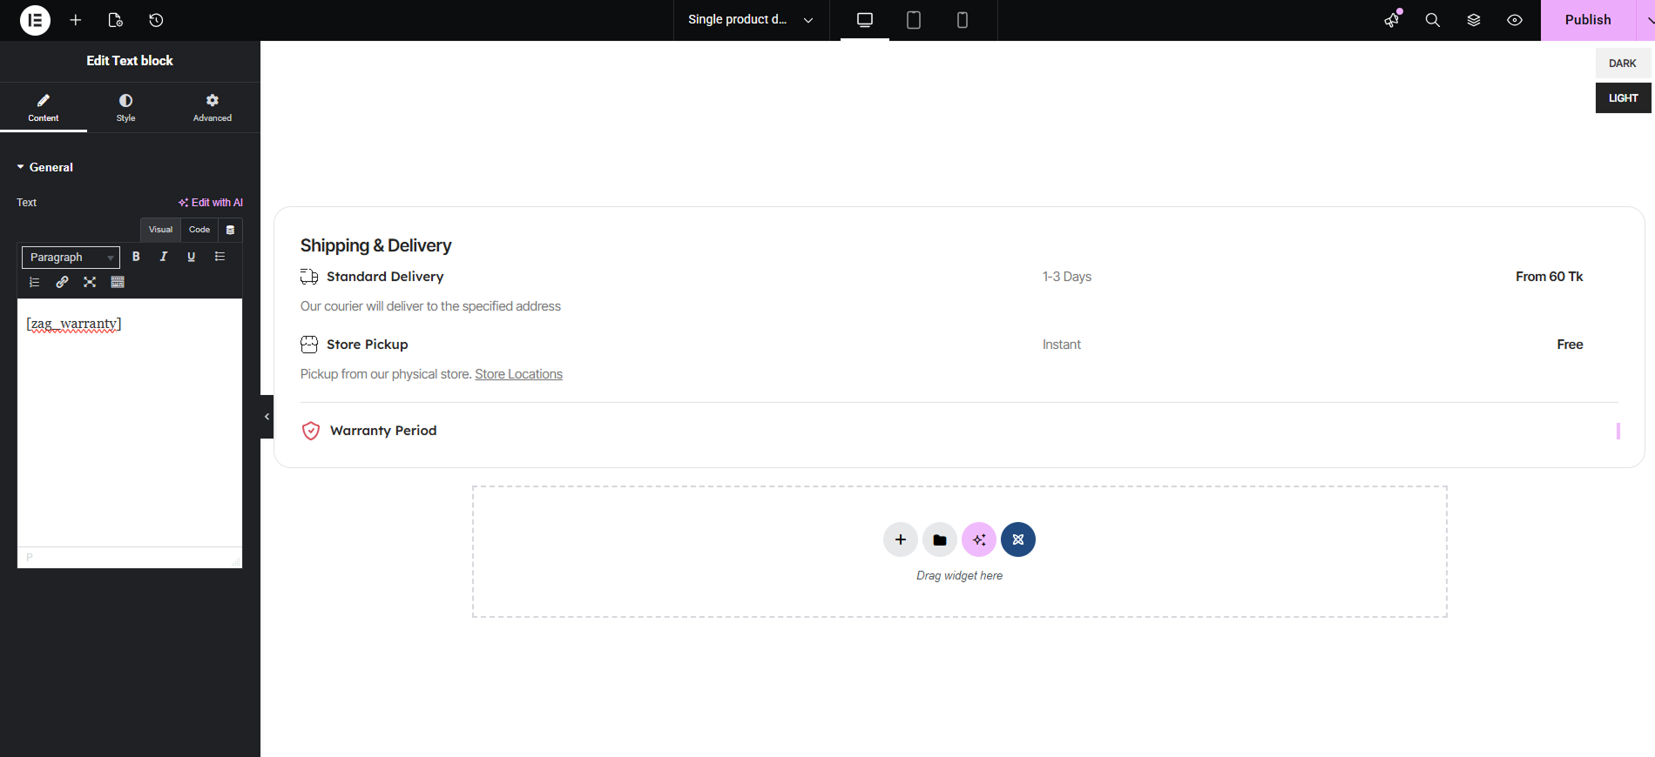This screenshot has height=757, width=1655.
Task: Switch to tablet responsive view
Action: (x=914, y=20)
